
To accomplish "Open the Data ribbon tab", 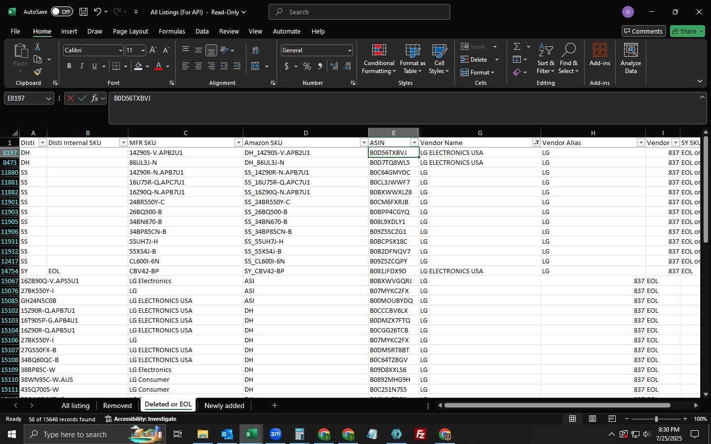I will pyautogui.click(x=202, y=31).
